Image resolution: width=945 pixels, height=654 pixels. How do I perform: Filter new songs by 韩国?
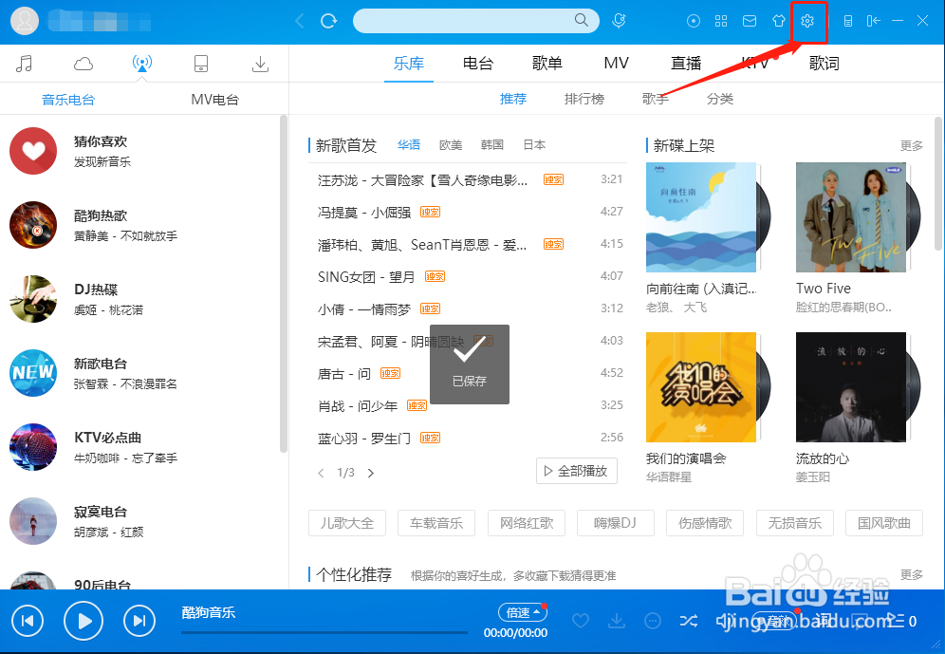click(491, 144)
